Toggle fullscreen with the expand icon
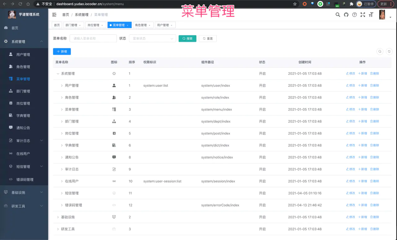 pyautogui.click(x=363, y=15)
